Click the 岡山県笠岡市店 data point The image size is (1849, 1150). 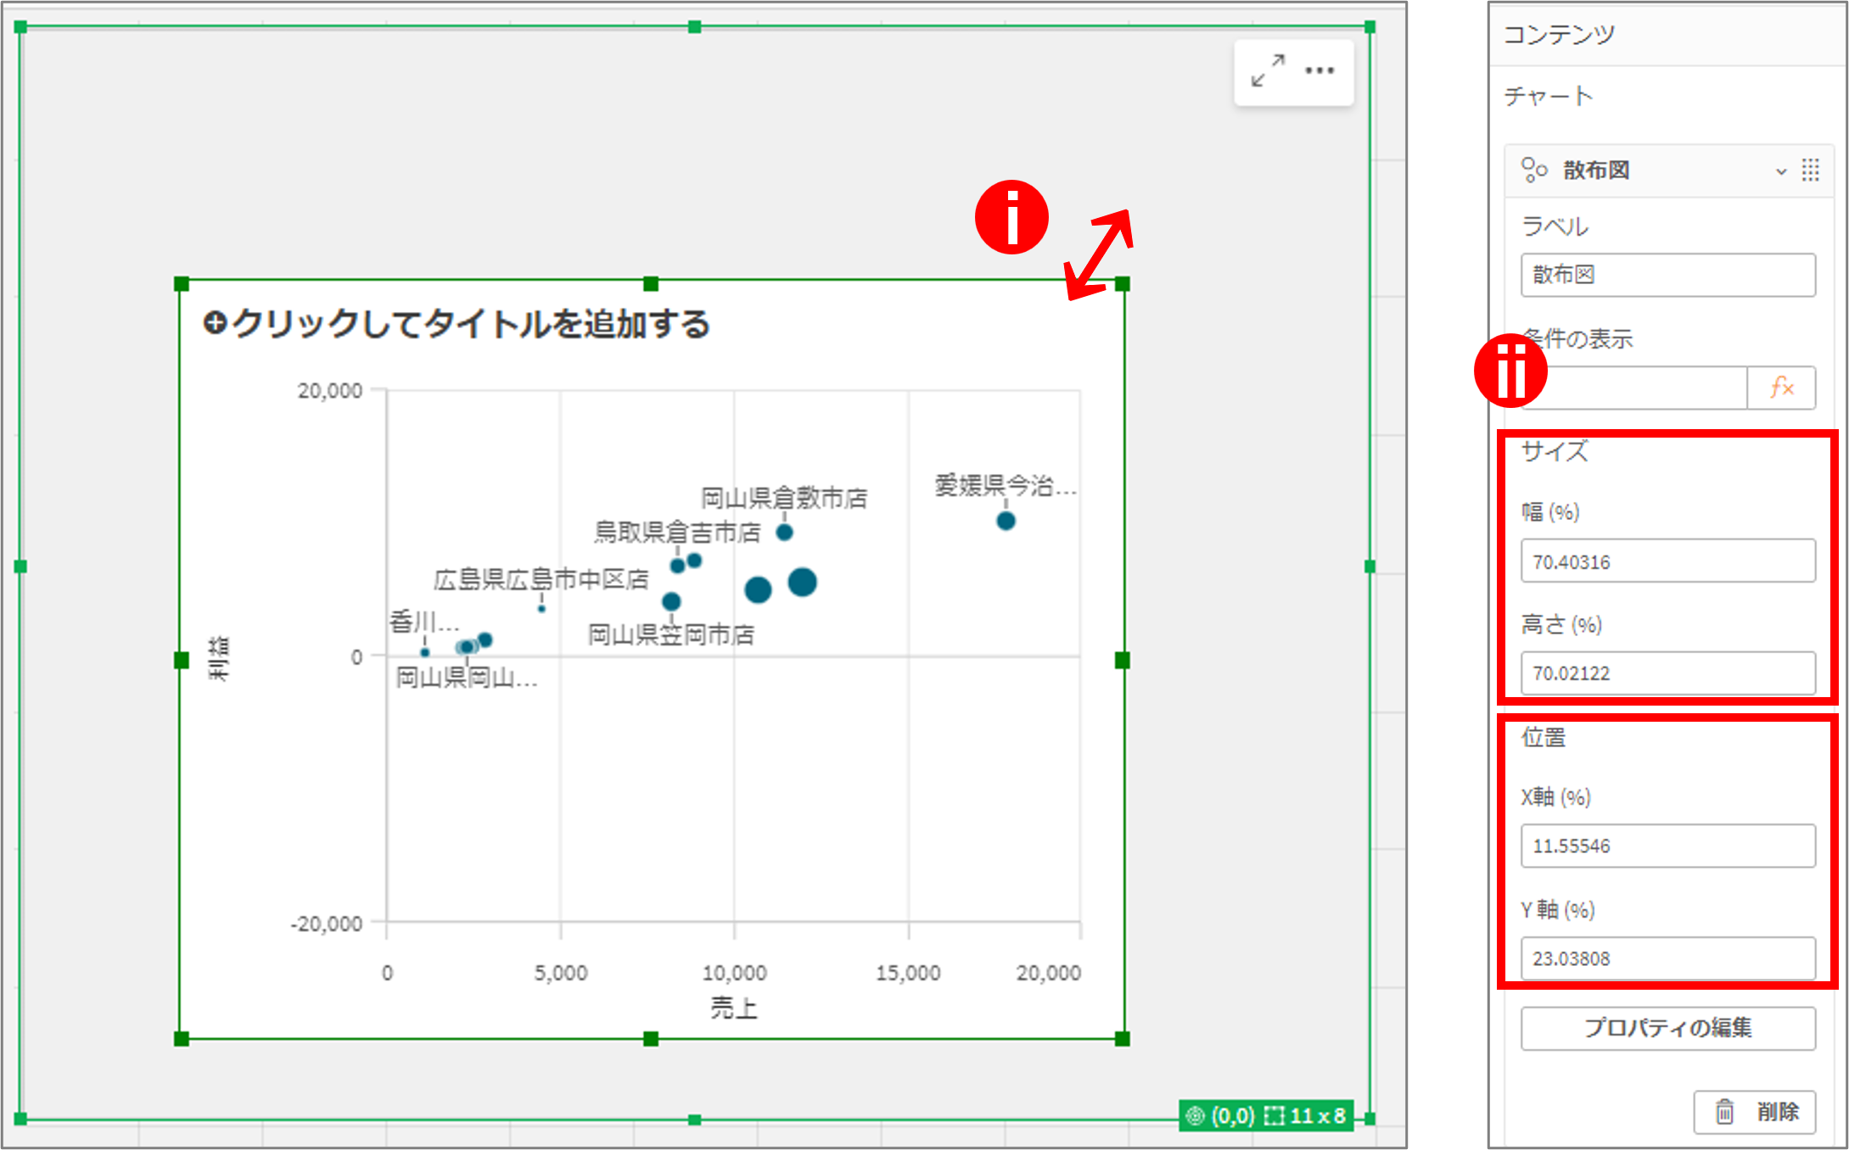click(x=671, y=602)
